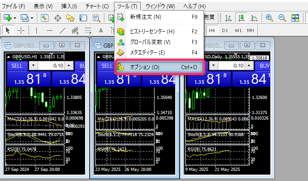Screen dimensions: 308x181
Task: Select the zoom out magnifier icon
Action: pos(282,18)
